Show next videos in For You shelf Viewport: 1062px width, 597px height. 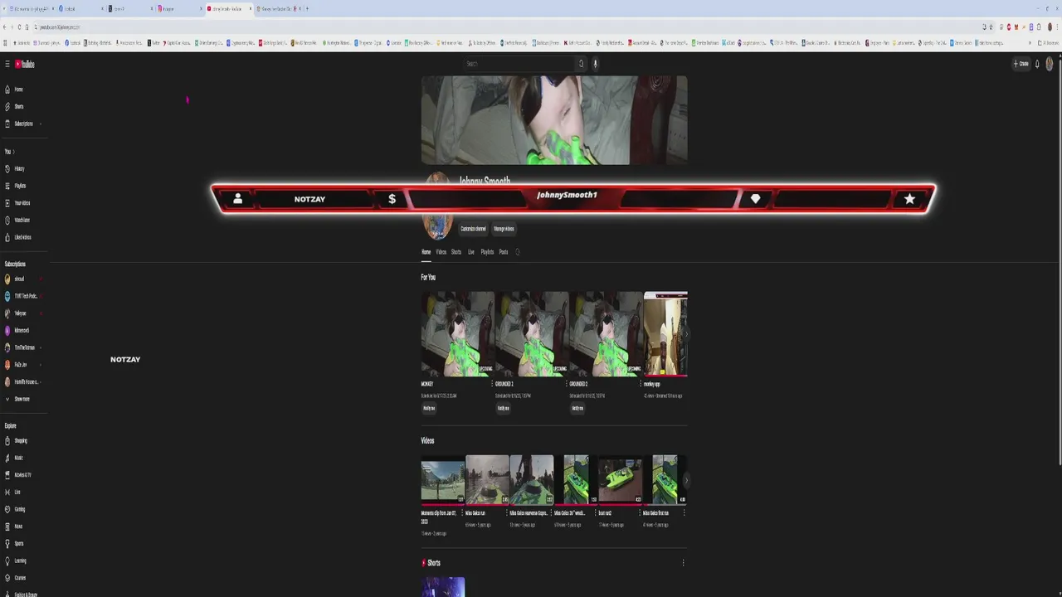(x=685, y=334)
